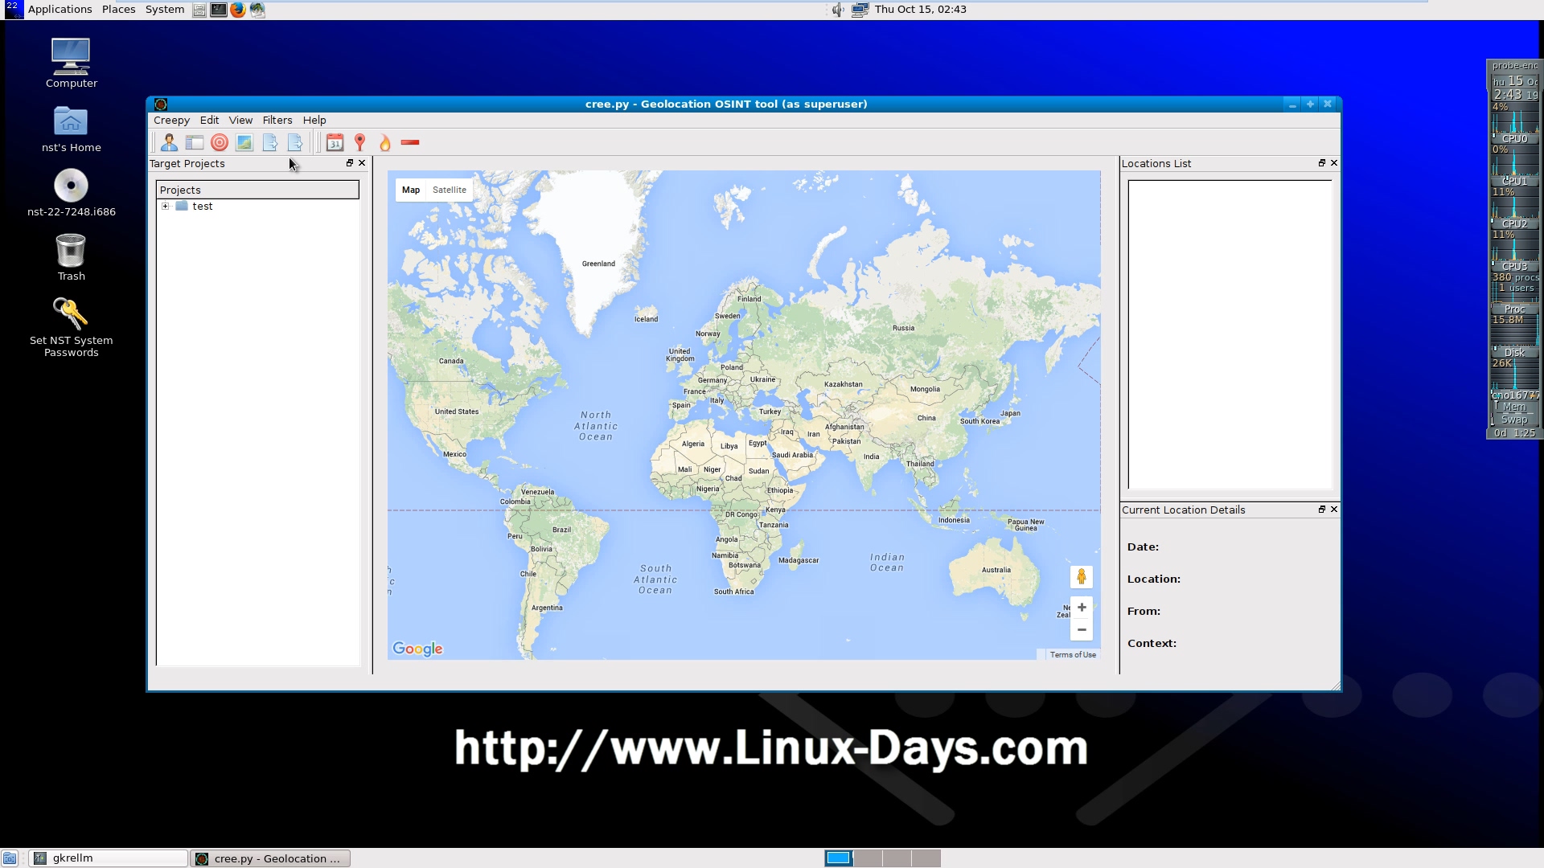Close the Locations List panel
1544x868 pixels.
pos(1334,162)
